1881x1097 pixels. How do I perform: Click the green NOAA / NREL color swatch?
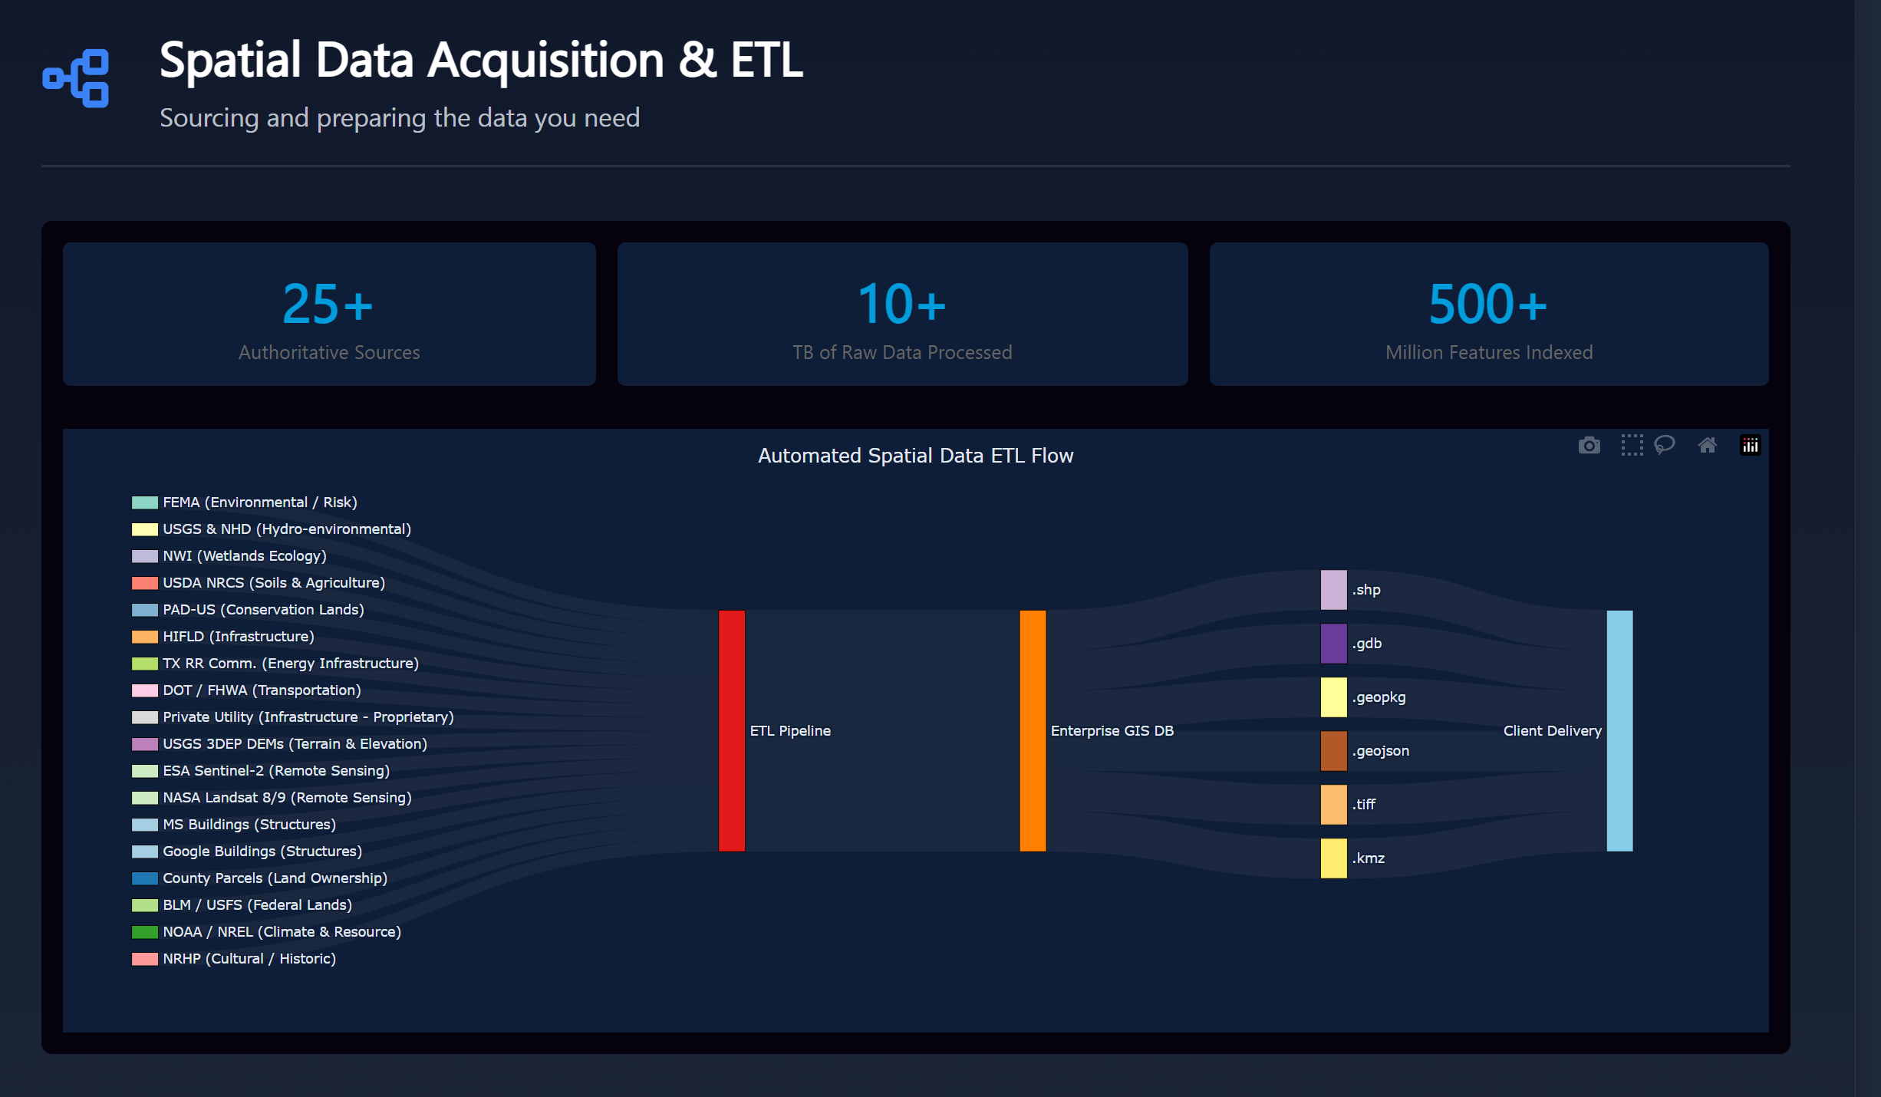(143, 931)
